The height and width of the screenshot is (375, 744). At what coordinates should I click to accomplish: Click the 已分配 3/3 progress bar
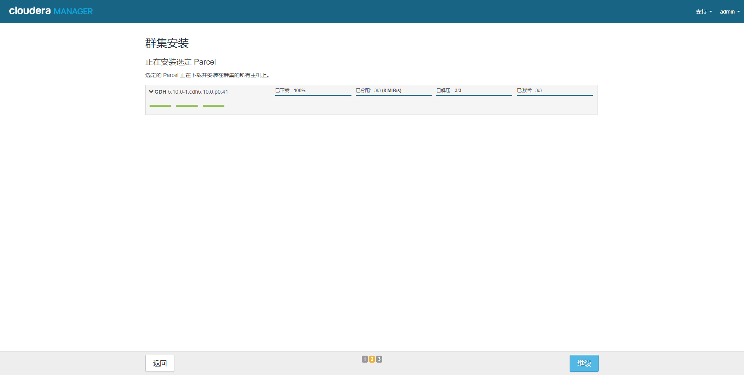(x=394, y=95)
